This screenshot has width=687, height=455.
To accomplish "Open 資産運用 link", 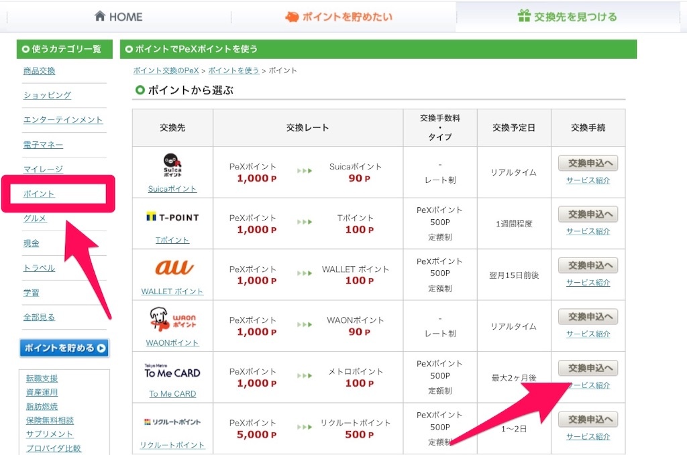I will [x=42, y=393].
